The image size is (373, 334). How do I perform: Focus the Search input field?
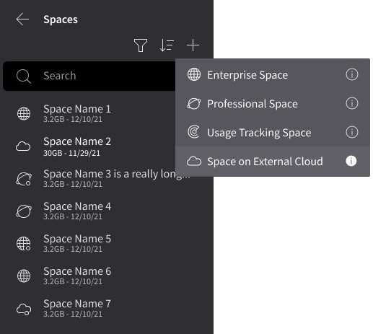89,76
